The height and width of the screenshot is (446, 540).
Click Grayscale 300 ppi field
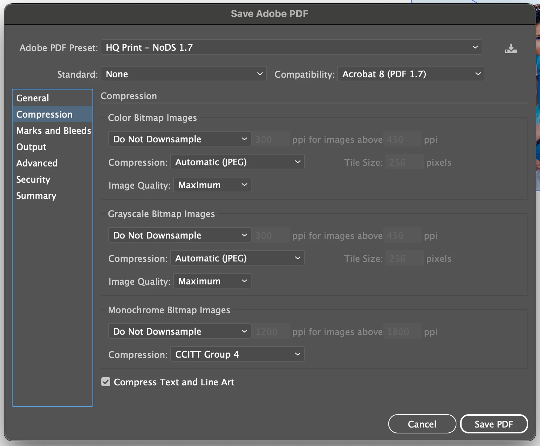point(271,236)
